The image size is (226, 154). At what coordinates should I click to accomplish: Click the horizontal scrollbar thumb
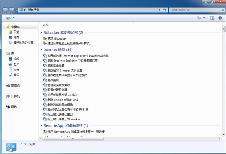[x=73, y=139]
